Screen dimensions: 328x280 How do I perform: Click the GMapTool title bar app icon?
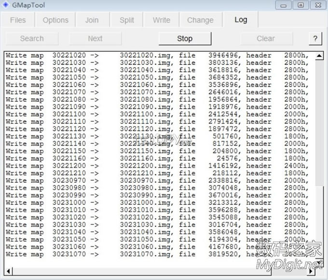click(x=6, y=5)
